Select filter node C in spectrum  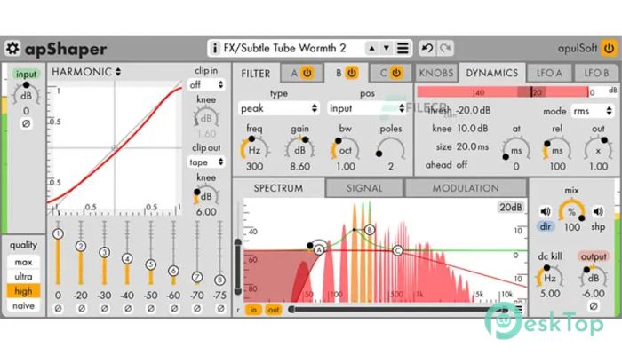[397, 250]
